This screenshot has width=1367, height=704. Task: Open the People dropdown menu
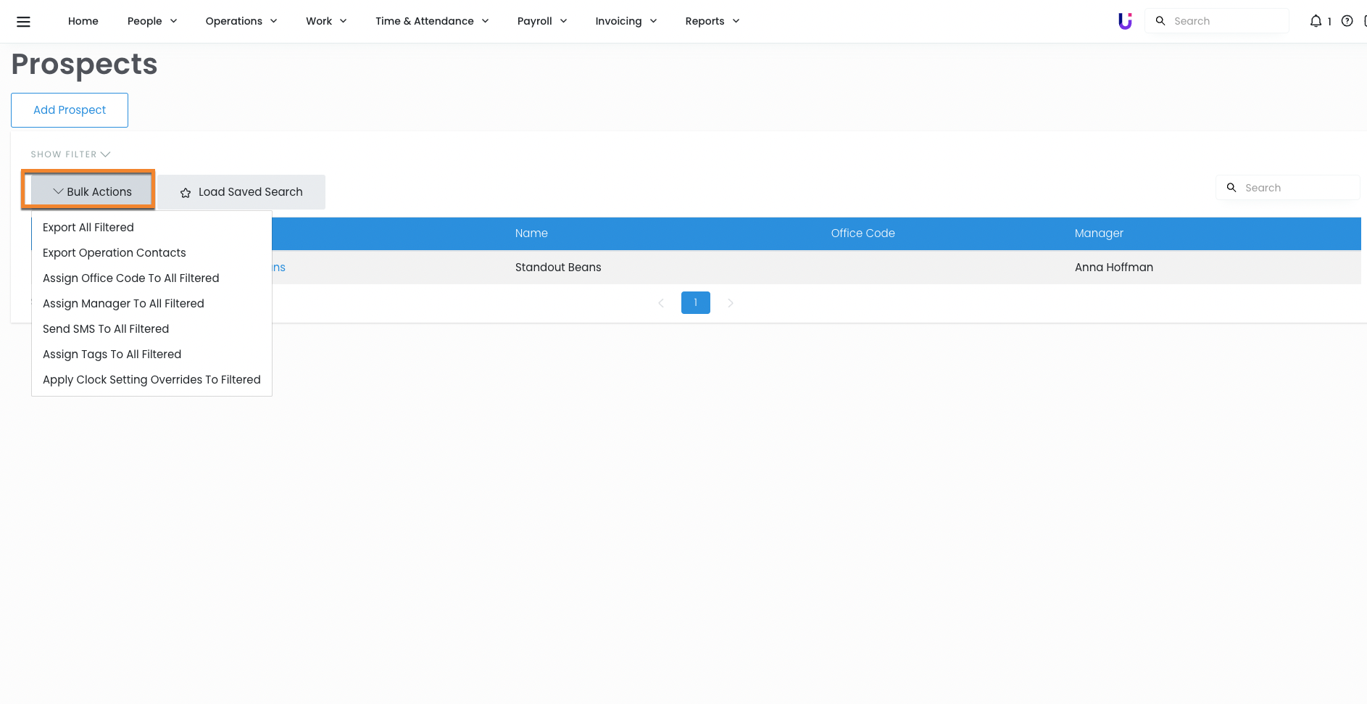(151, 21)
